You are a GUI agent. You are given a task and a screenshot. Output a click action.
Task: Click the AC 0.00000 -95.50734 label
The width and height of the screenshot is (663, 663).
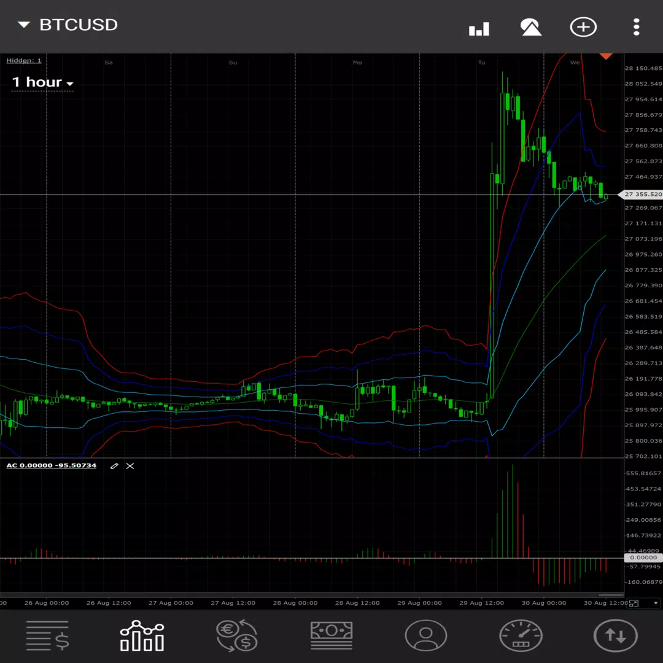[x=51, y=465]
